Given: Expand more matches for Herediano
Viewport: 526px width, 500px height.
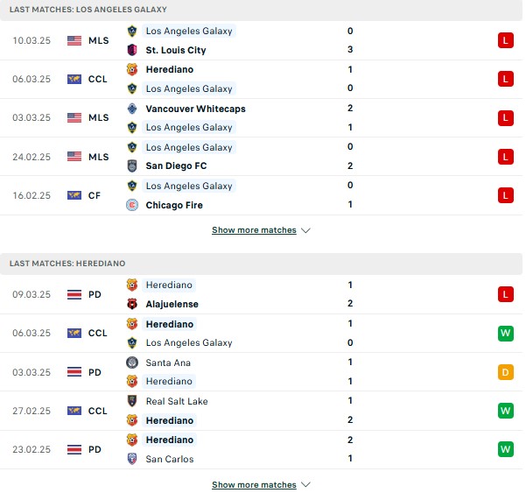Looking at the screenshot, I should pos(254,485).
